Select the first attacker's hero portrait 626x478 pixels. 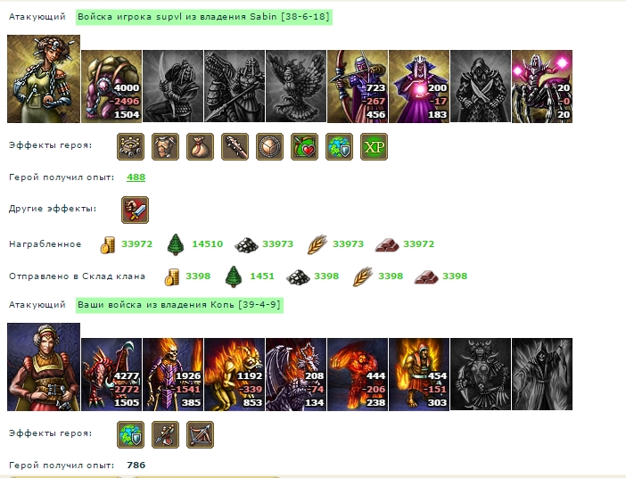[x=44, y=78]
